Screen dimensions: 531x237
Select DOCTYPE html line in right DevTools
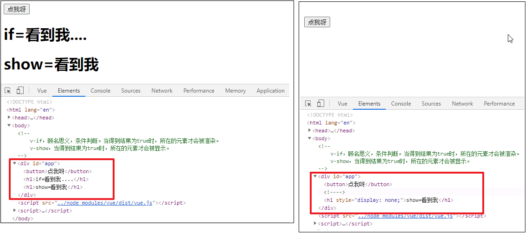point(330,115)
